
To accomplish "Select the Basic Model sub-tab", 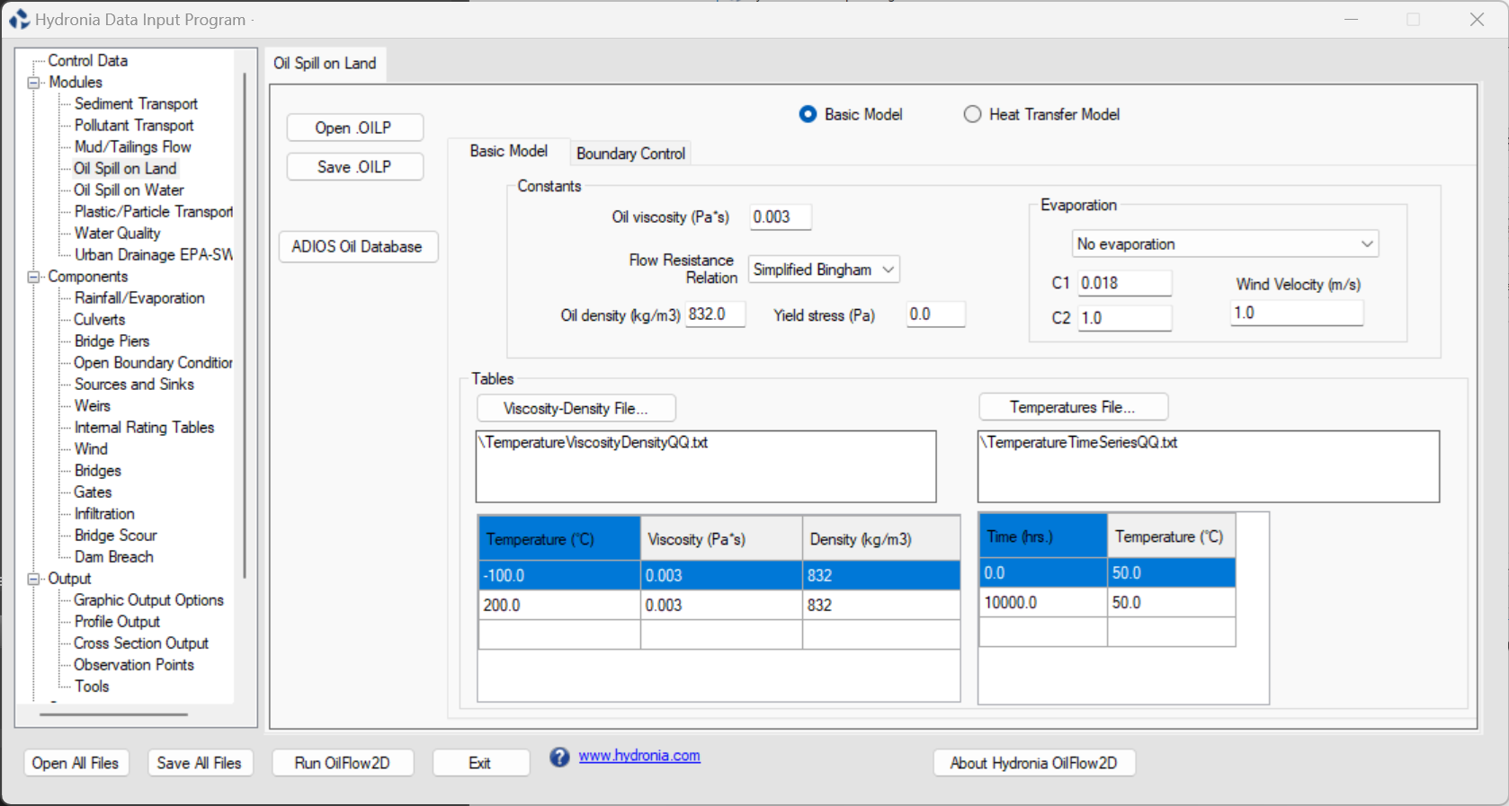I will 508,151.
